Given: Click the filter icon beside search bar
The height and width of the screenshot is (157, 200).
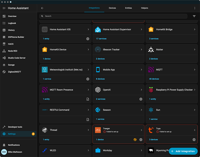Looking at the screenshot, I should (194, 16).
